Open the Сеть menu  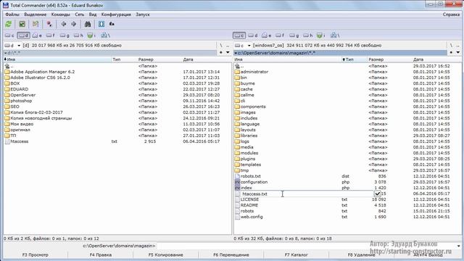(x=79, y=14)
